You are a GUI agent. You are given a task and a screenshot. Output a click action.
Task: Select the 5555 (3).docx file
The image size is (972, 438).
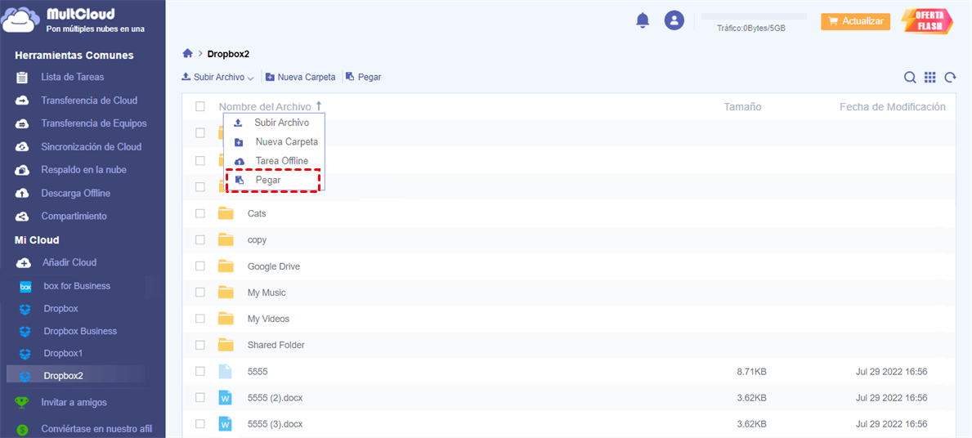click(275, 424)
